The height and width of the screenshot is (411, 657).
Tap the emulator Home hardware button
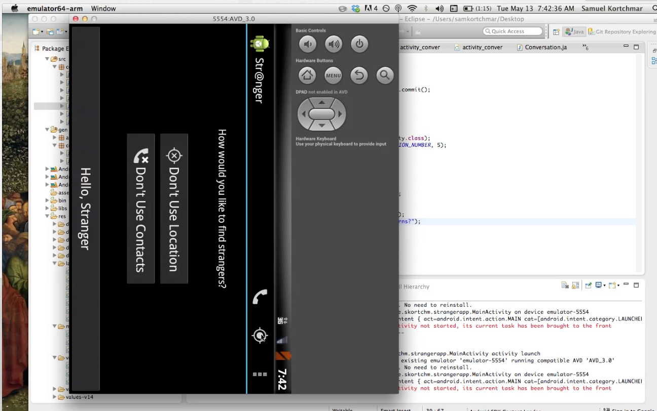307,75
